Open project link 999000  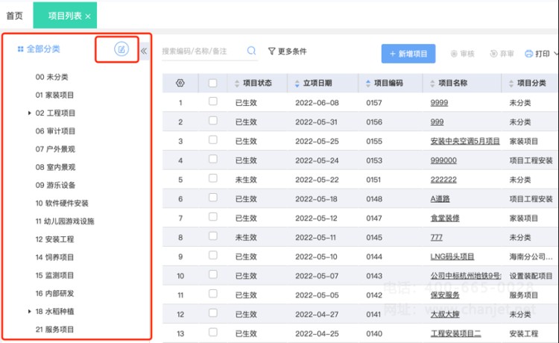click(443, 160)
